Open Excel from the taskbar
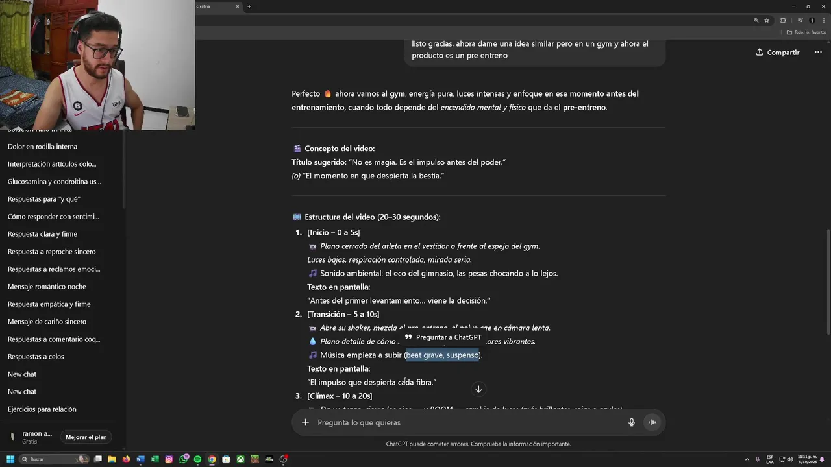This screenshot has height=467, width=831. (155, 459)
